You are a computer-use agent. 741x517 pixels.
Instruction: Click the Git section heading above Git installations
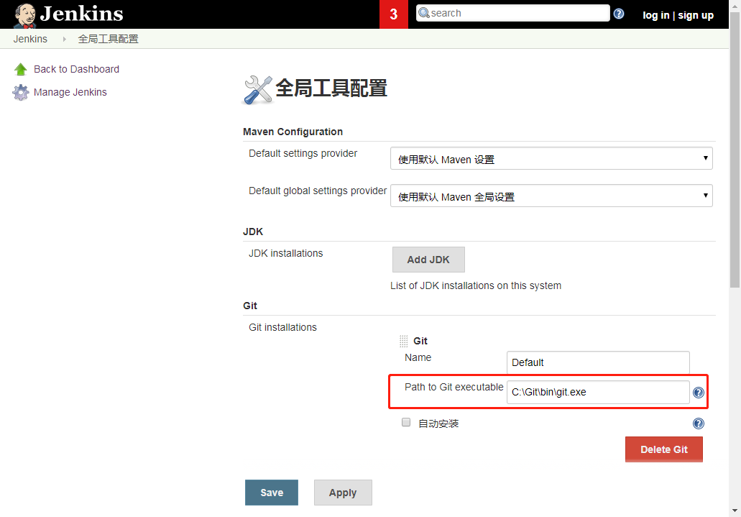(x=250, y=306)
